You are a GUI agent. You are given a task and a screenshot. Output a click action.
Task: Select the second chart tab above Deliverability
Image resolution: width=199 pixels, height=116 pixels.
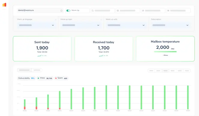coord(37,70)
